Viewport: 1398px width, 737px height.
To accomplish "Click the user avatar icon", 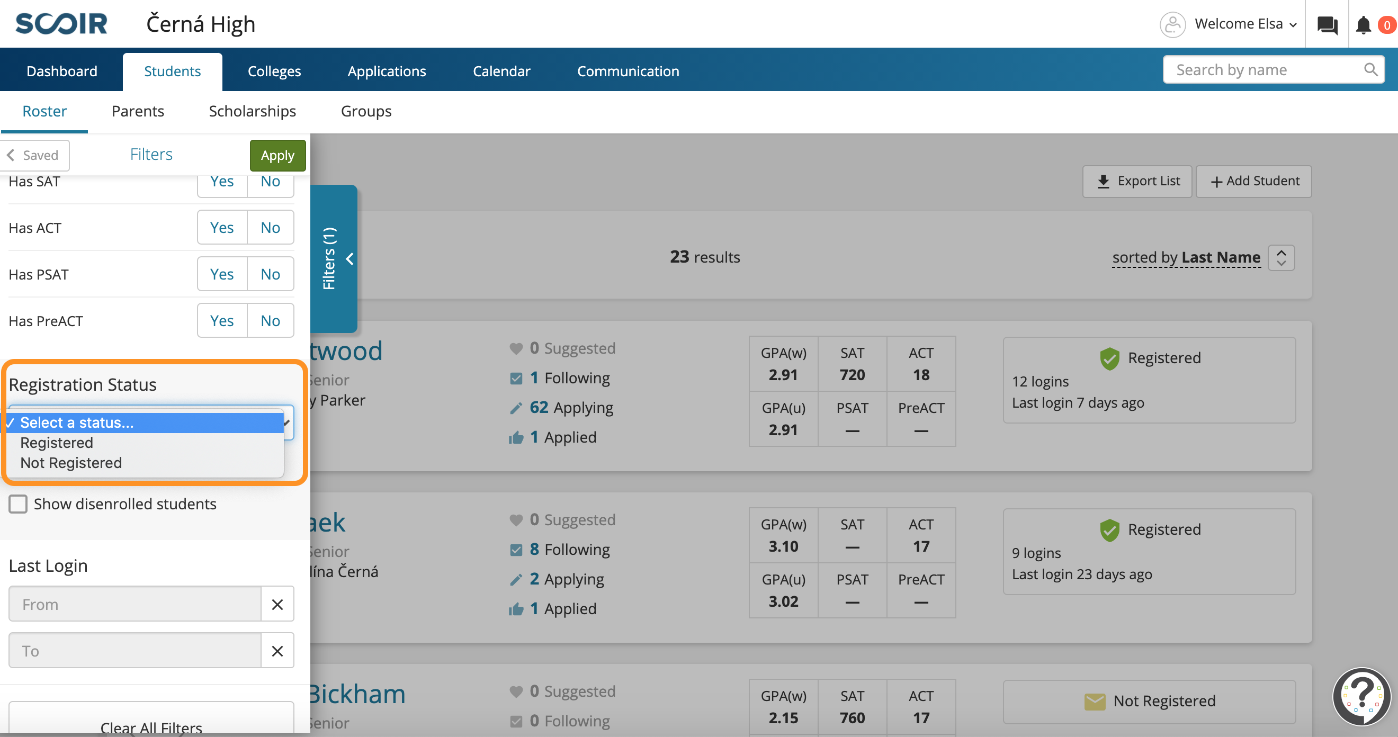I will pyautogui.click(x=1172, y=24).
